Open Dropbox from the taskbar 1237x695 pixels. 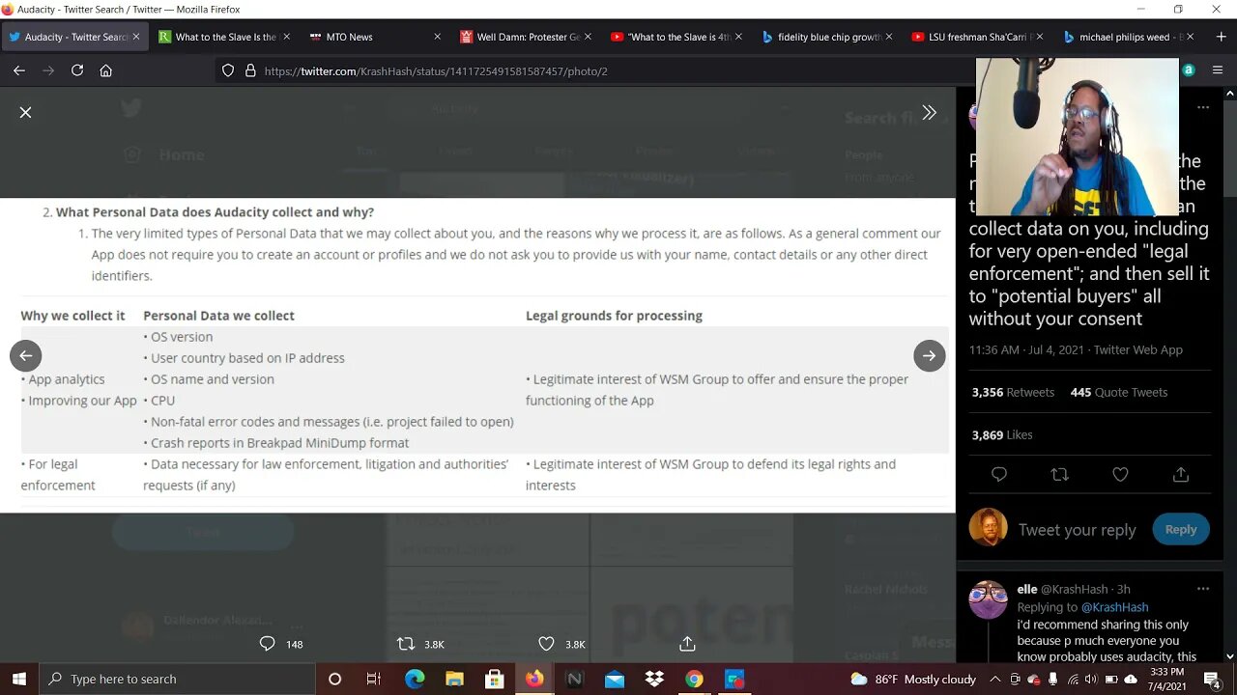654,679
